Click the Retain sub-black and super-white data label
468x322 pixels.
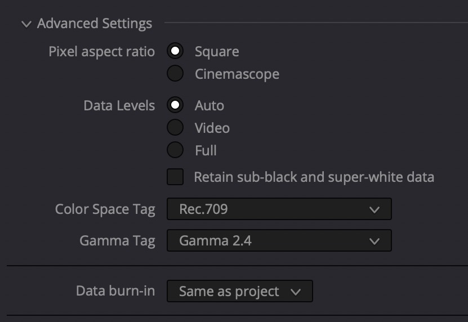[314, 177]
